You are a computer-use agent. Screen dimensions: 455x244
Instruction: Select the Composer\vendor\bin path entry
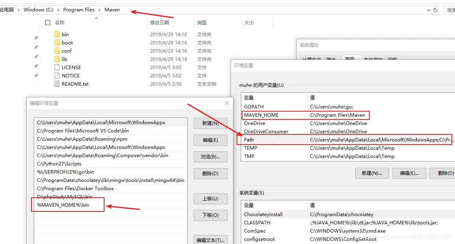(x=110, y=156)
